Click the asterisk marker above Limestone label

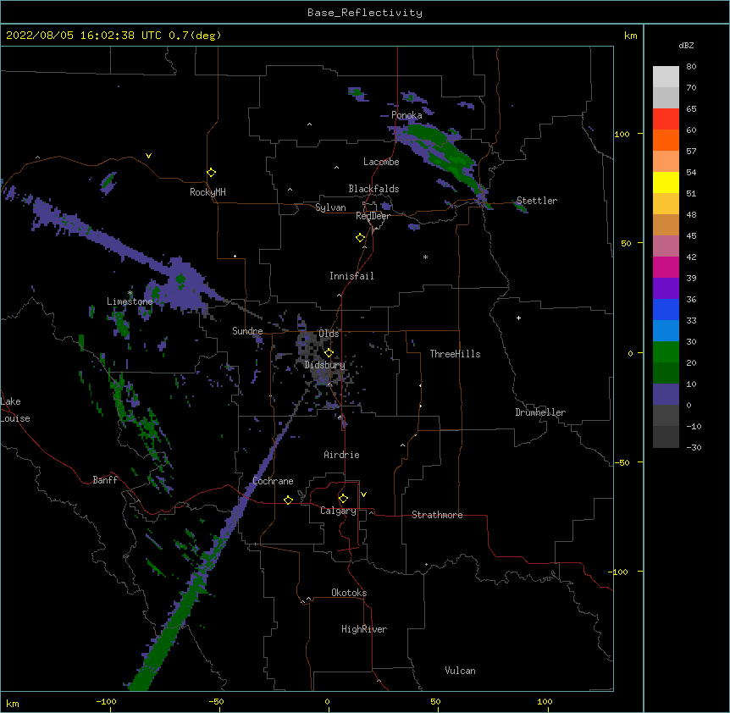click(130, 293)
